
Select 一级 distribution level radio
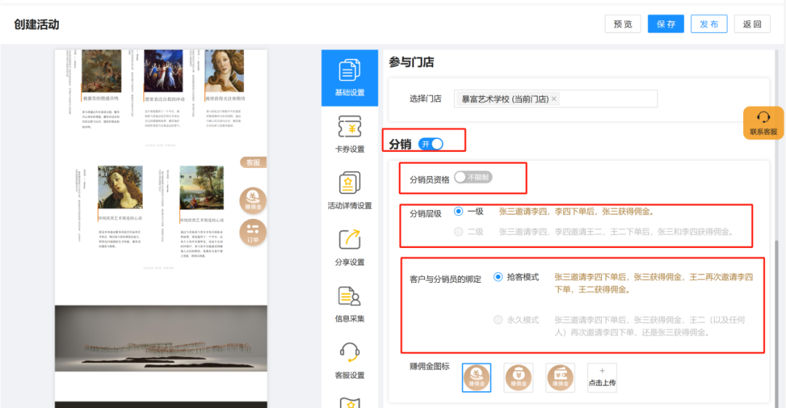coord(458,212)
